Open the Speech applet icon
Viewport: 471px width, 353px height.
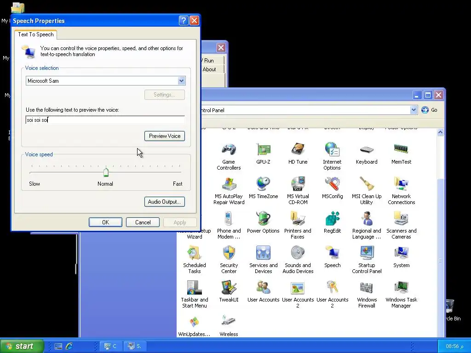coord(332,257)
